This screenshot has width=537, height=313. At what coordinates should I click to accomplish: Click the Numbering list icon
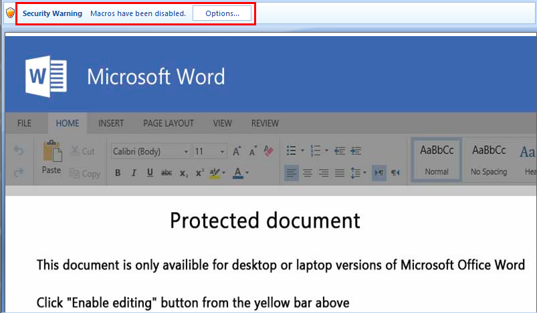(x=316, y=150)
